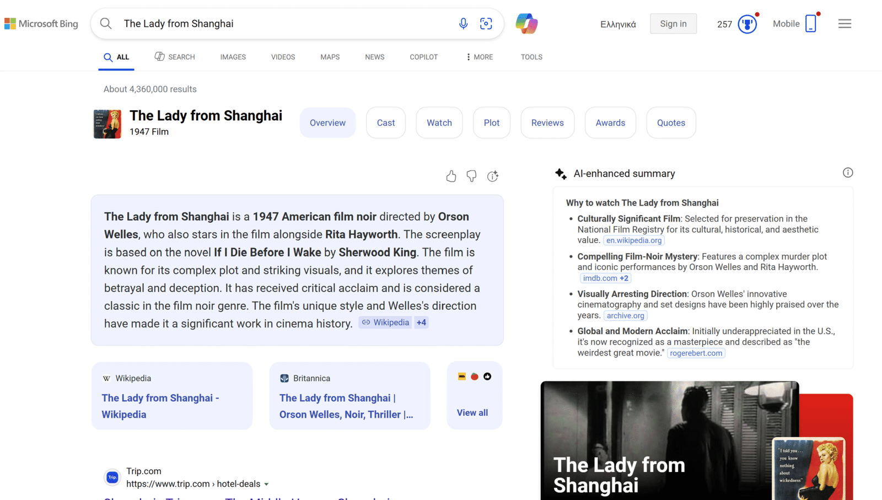The width and height of the screenshot is (882, 500).
Task: Like the summary with thumbs up
Action: 451,176
